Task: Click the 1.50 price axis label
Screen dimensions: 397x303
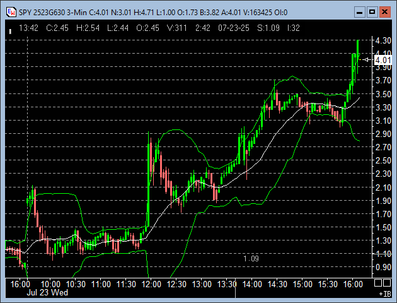Action: 383,227
